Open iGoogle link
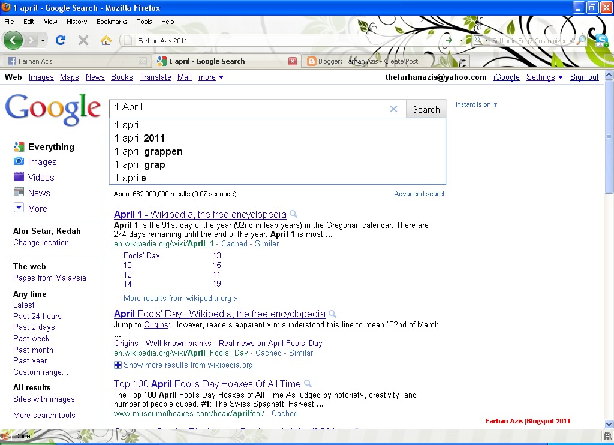Screen dimensions: 614x445 (506, 77)
